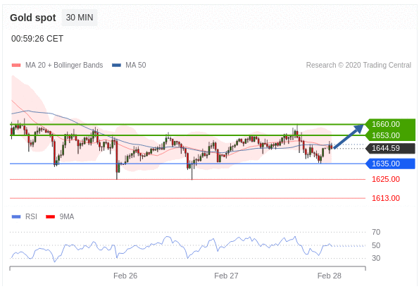419x289 pixels.
Task: Toggle the RSI legend label
Action: pos(31,216)
